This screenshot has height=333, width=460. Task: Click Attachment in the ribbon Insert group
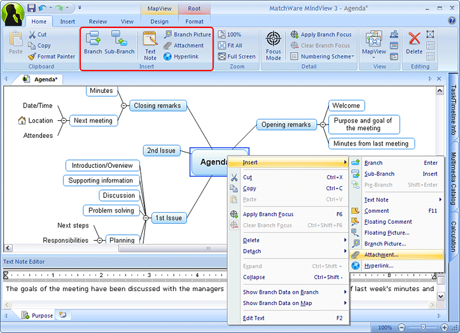[x=184, y=45]
